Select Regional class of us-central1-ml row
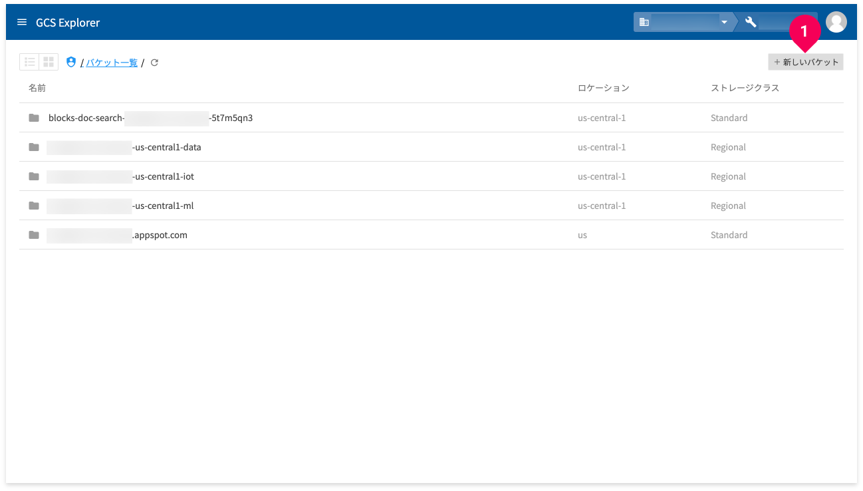The image size is (863, 491). [728, 206]
